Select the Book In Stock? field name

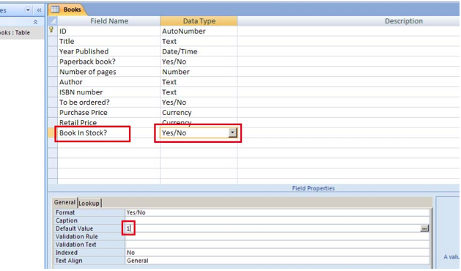[108, 133]
